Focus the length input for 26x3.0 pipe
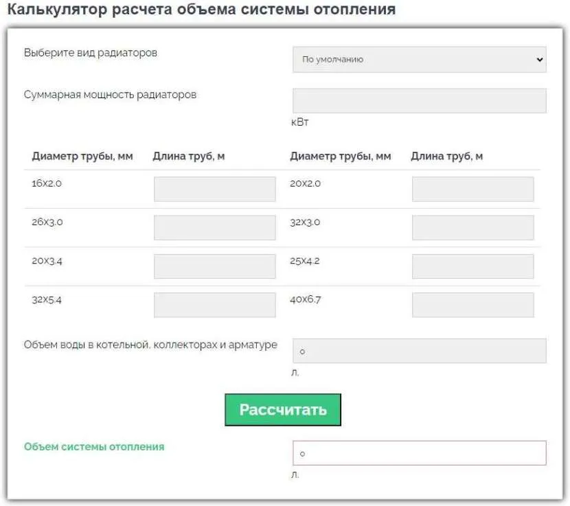 [214, 228]
